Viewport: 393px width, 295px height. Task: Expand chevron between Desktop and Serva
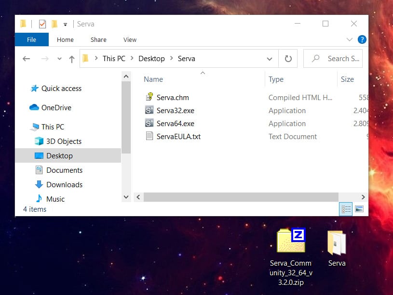(172, 58)
